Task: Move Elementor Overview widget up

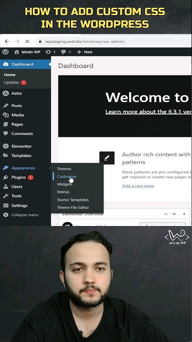Action: coord(165,214)
